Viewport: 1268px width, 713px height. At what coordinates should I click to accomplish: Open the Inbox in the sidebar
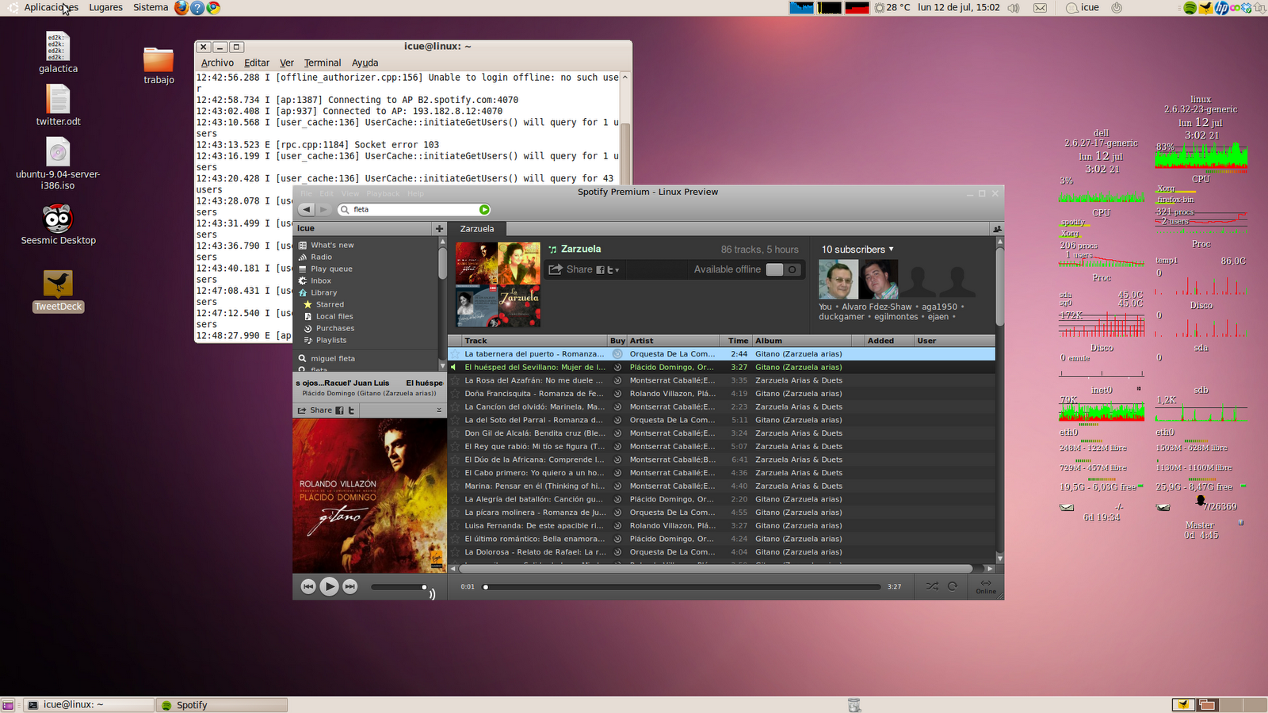[321, 280]
